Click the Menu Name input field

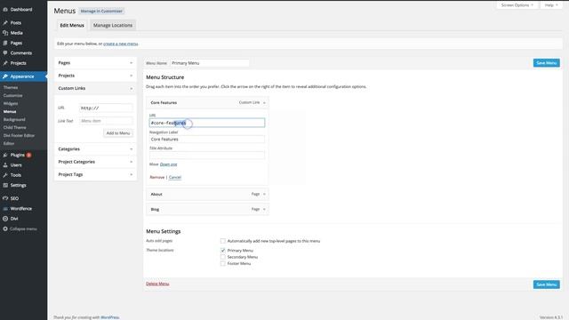pyautogui.click(x=210, y=63)
